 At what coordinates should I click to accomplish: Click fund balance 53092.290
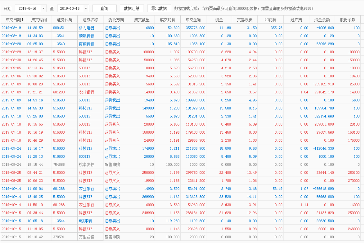[x=325, y=44]
